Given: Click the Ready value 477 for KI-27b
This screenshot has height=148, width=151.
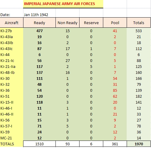Looking at the screenshot, I should click(x=39, y=31).
